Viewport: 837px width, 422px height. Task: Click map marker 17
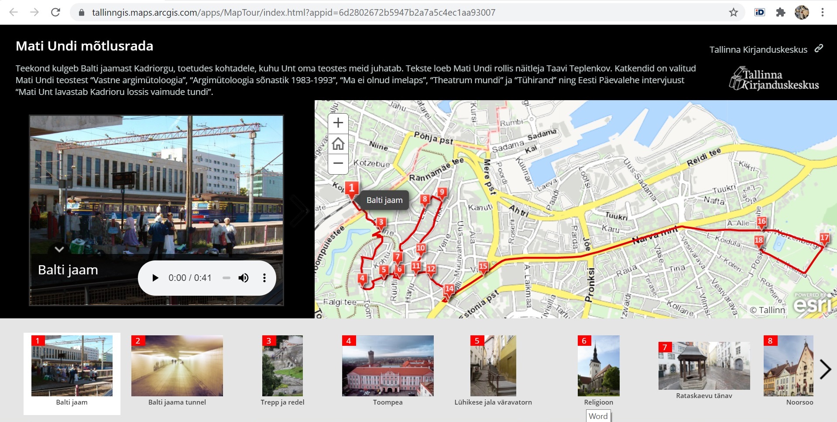(x=824, y=238)
